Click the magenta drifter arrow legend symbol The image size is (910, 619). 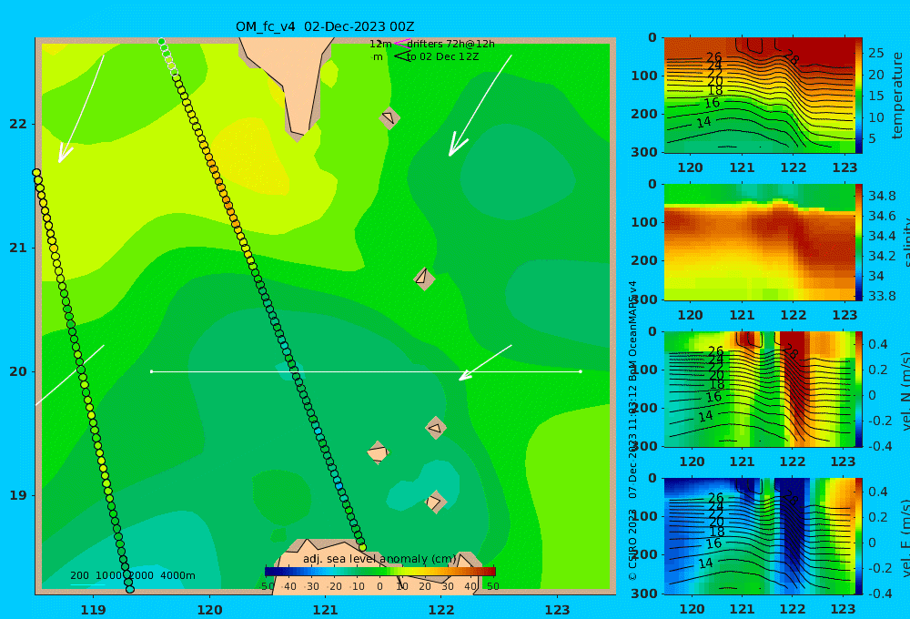[x=401, y=44]
